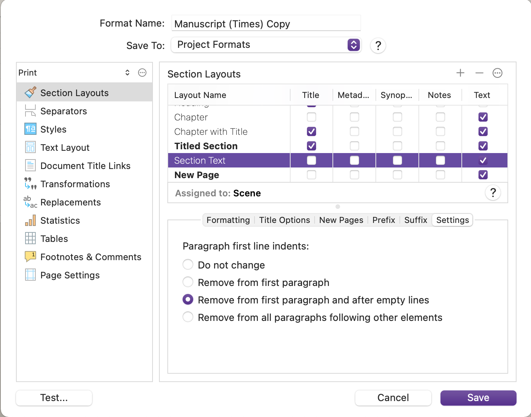This screenshot has height=417, width=531.
Task: Click the Save button
Action: point(478,398)
